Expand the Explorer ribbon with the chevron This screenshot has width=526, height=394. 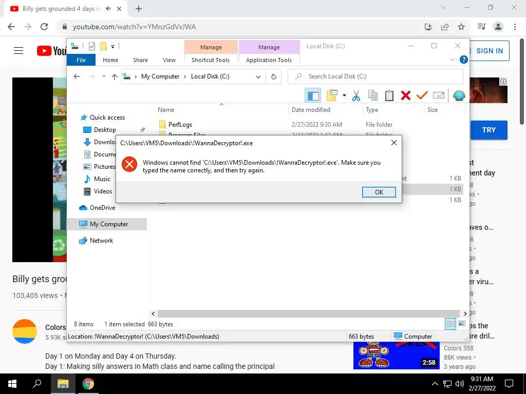click(452, 60)
